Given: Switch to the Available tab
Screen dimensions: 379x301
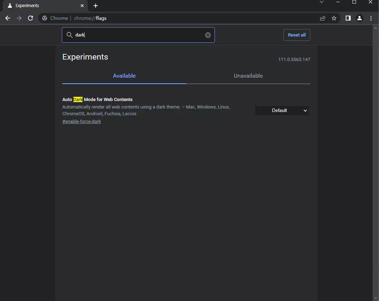Looking at the screenshot, I should coord(124,76).
